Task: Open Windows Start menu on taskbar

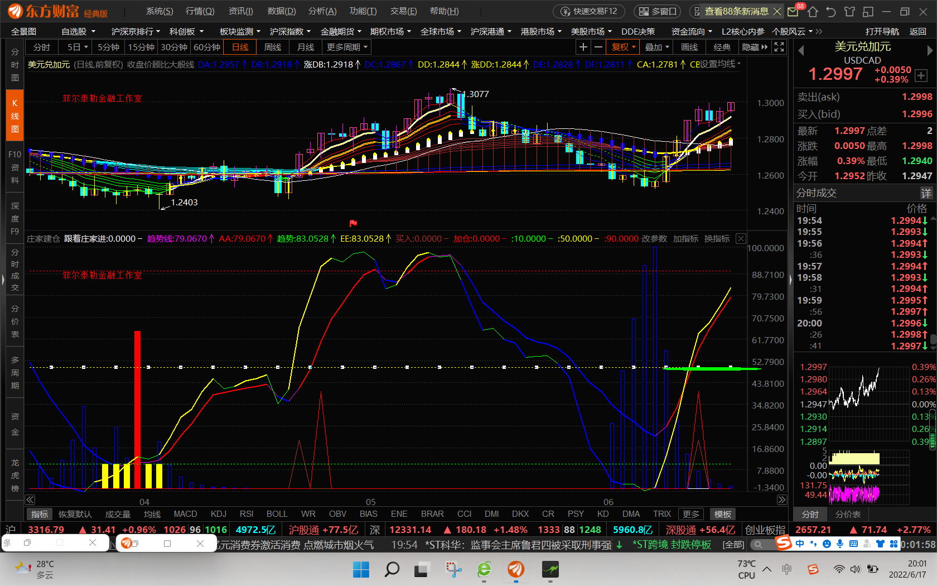Action: (x=361, y=570)
